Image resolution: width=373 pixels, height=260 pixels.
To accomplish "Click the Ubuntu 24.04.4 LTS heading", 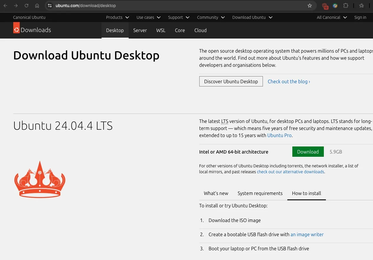I will tap(63, 126).
